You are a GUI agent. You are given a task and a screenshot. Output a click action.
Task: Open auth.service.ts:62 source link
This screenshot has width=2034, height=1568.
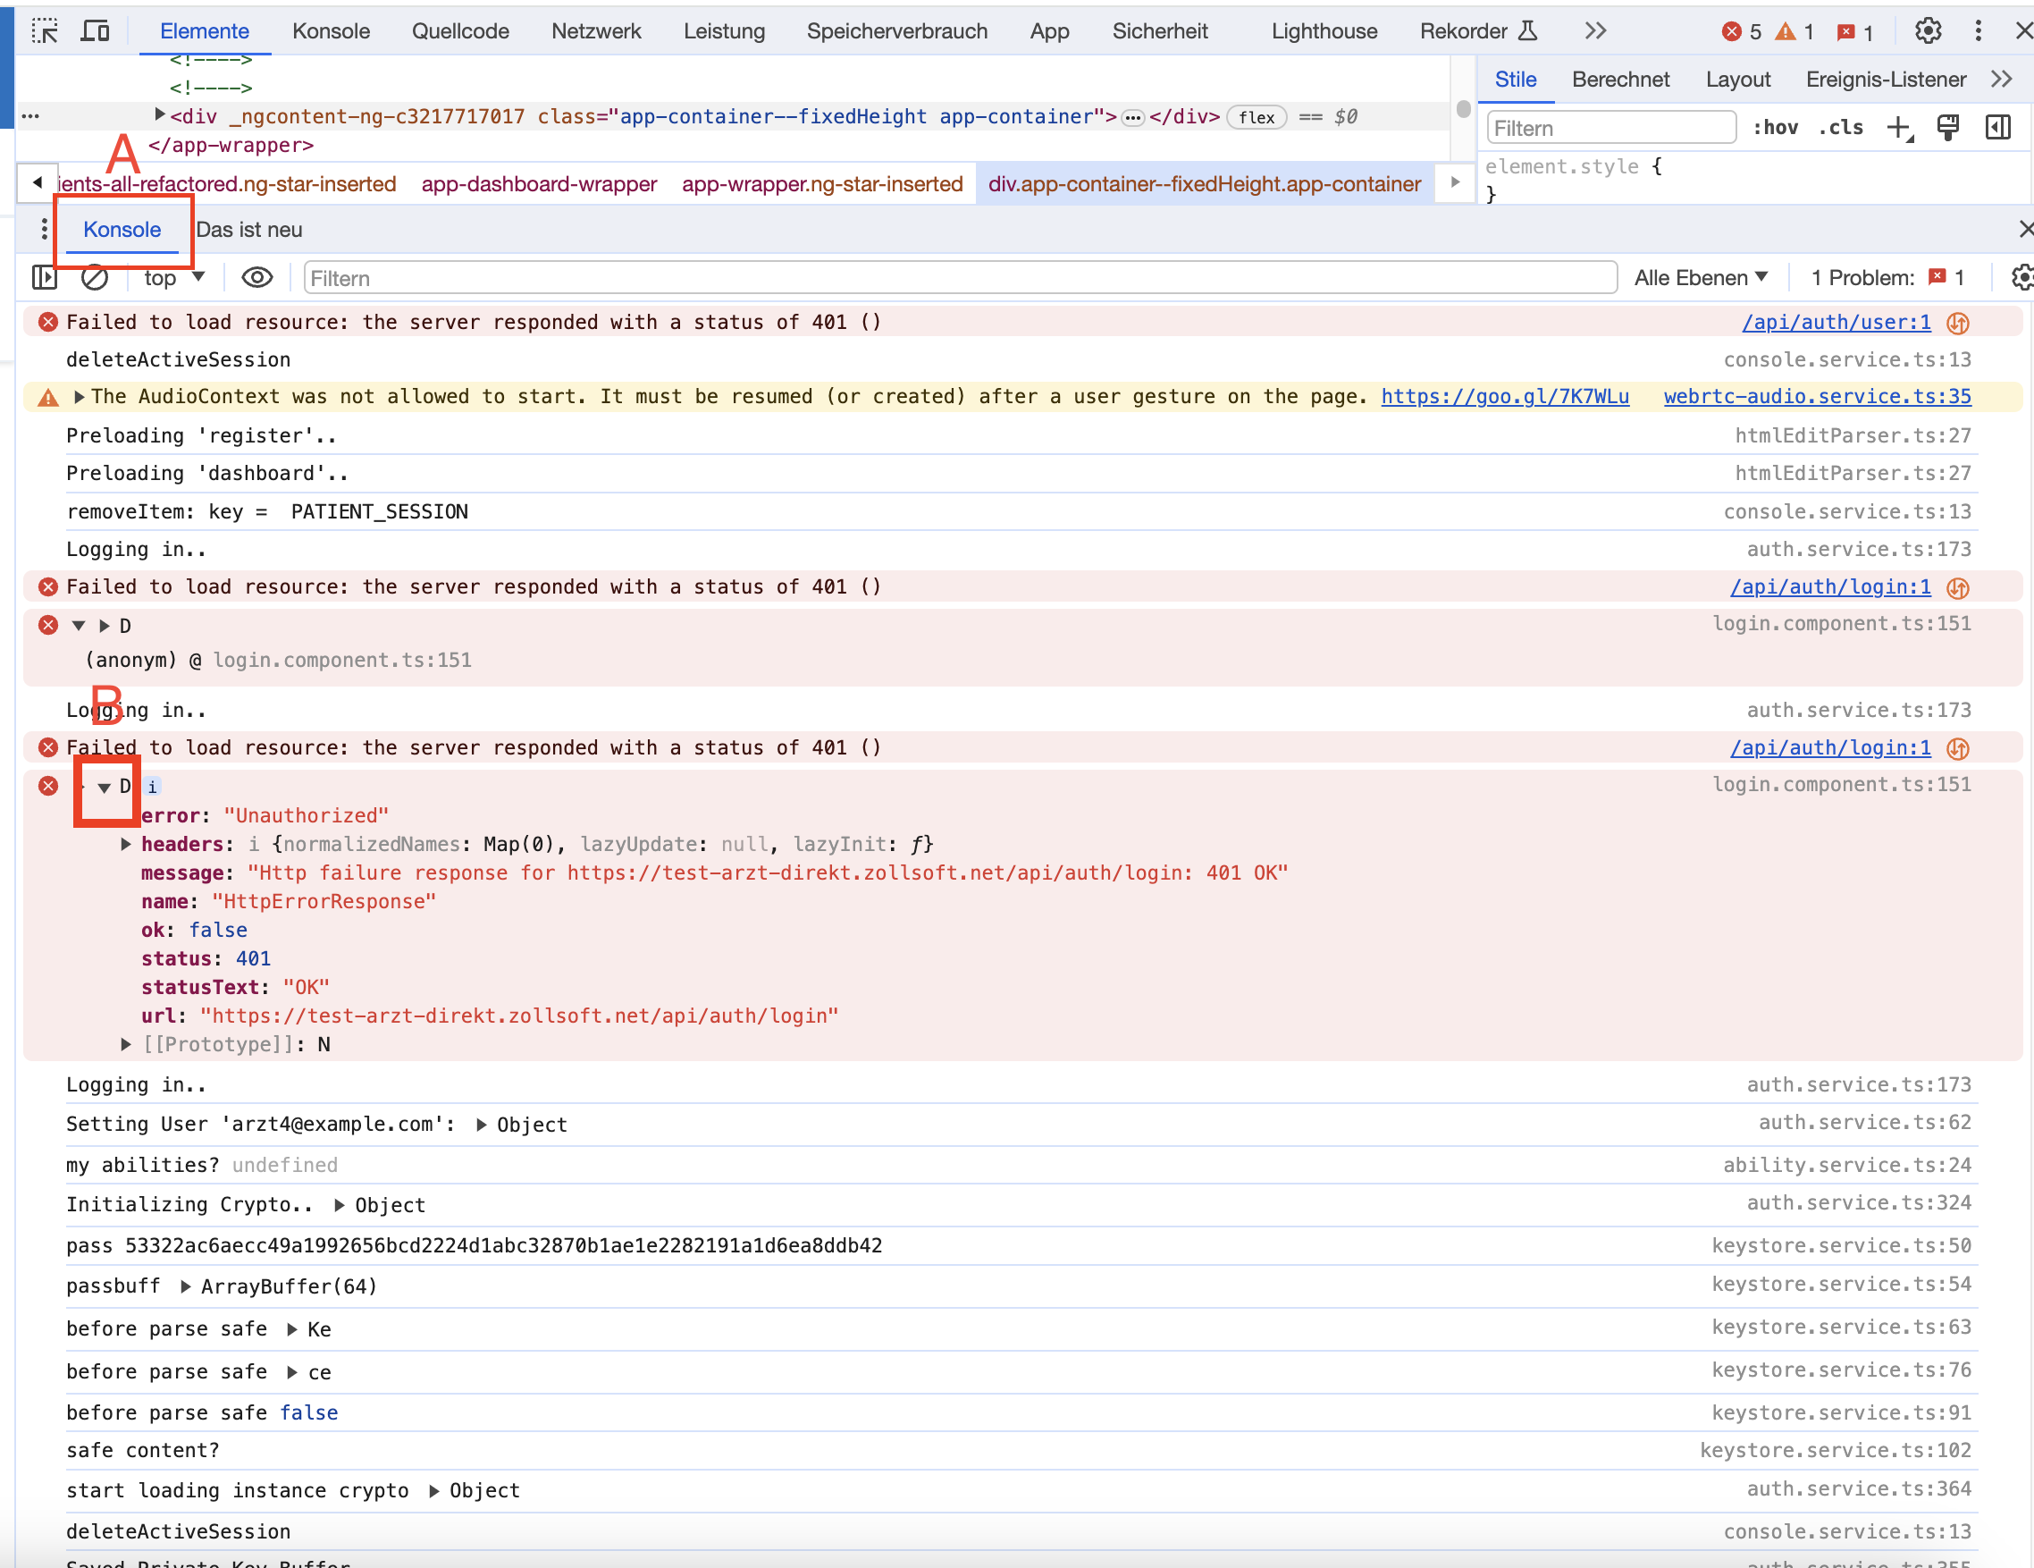click(1864, 1122)
